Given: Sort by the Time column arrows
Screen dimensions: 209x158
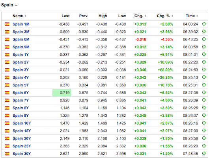Looking at the screenshot, I should 197,16.
